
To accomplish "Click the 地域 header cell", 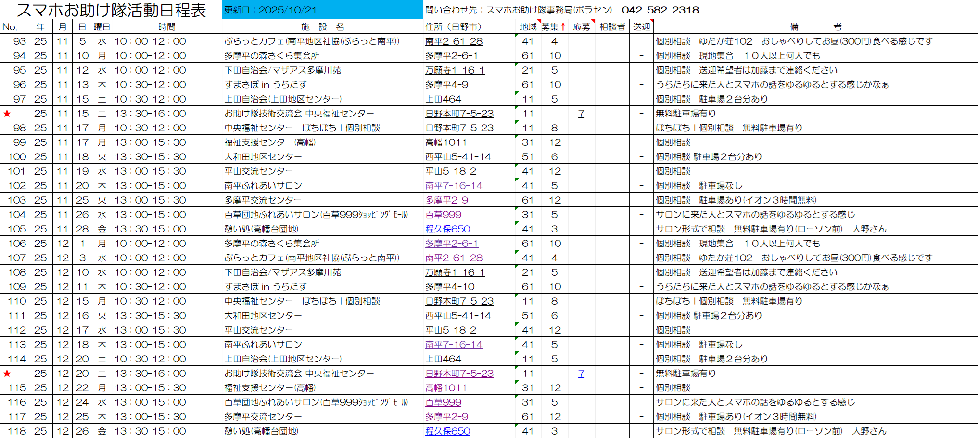I will coord(528,27).
